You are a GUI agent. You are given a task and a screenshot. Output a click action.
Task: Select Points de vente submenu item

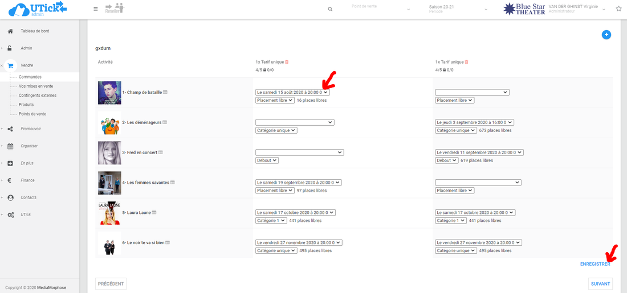click(32, 114)
